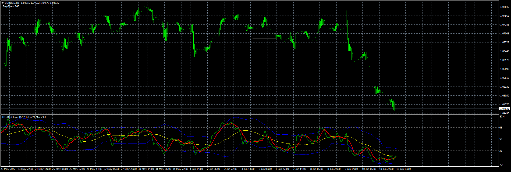511x172 pixels.
Task: Click the 23 May 2022 date label
Action: click(8, 169)
